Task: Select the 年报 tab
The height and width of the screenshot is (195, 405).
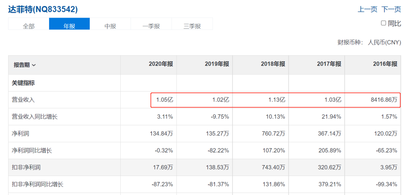Action: pos(69,26)
